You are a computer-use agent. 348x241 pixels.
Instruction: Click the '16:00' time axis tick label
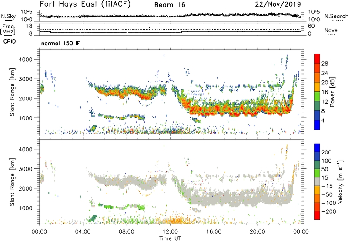point(214,232)
